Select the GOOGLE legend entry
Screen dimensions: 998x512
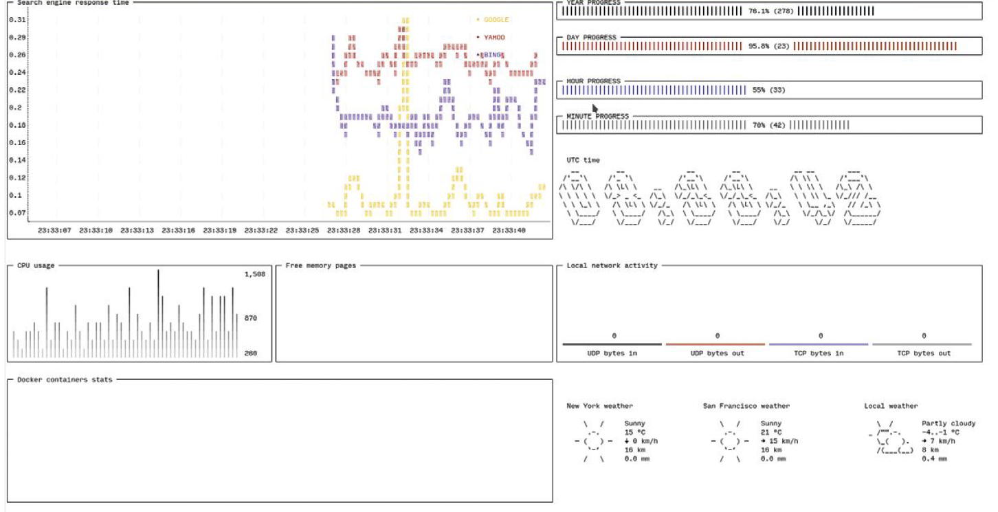click(x=493, y=20)
